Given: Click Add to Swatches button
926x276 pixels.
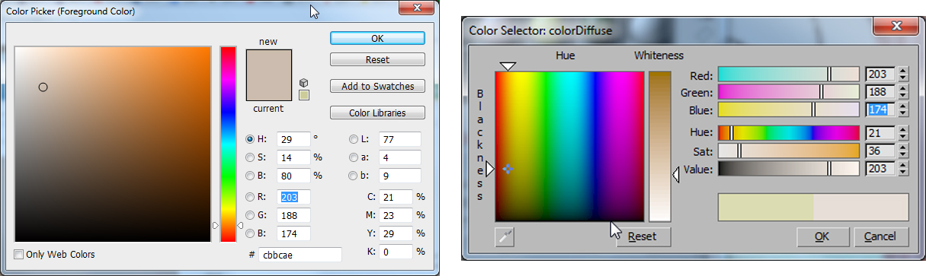Looking at the screenshot, I should 377,86.
